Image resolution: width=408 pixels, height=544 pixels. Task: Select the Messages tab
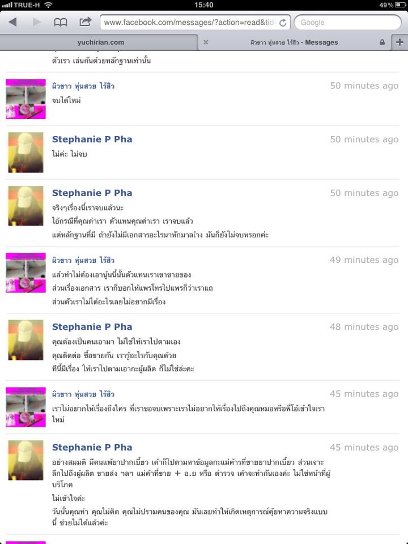[295, 42]
